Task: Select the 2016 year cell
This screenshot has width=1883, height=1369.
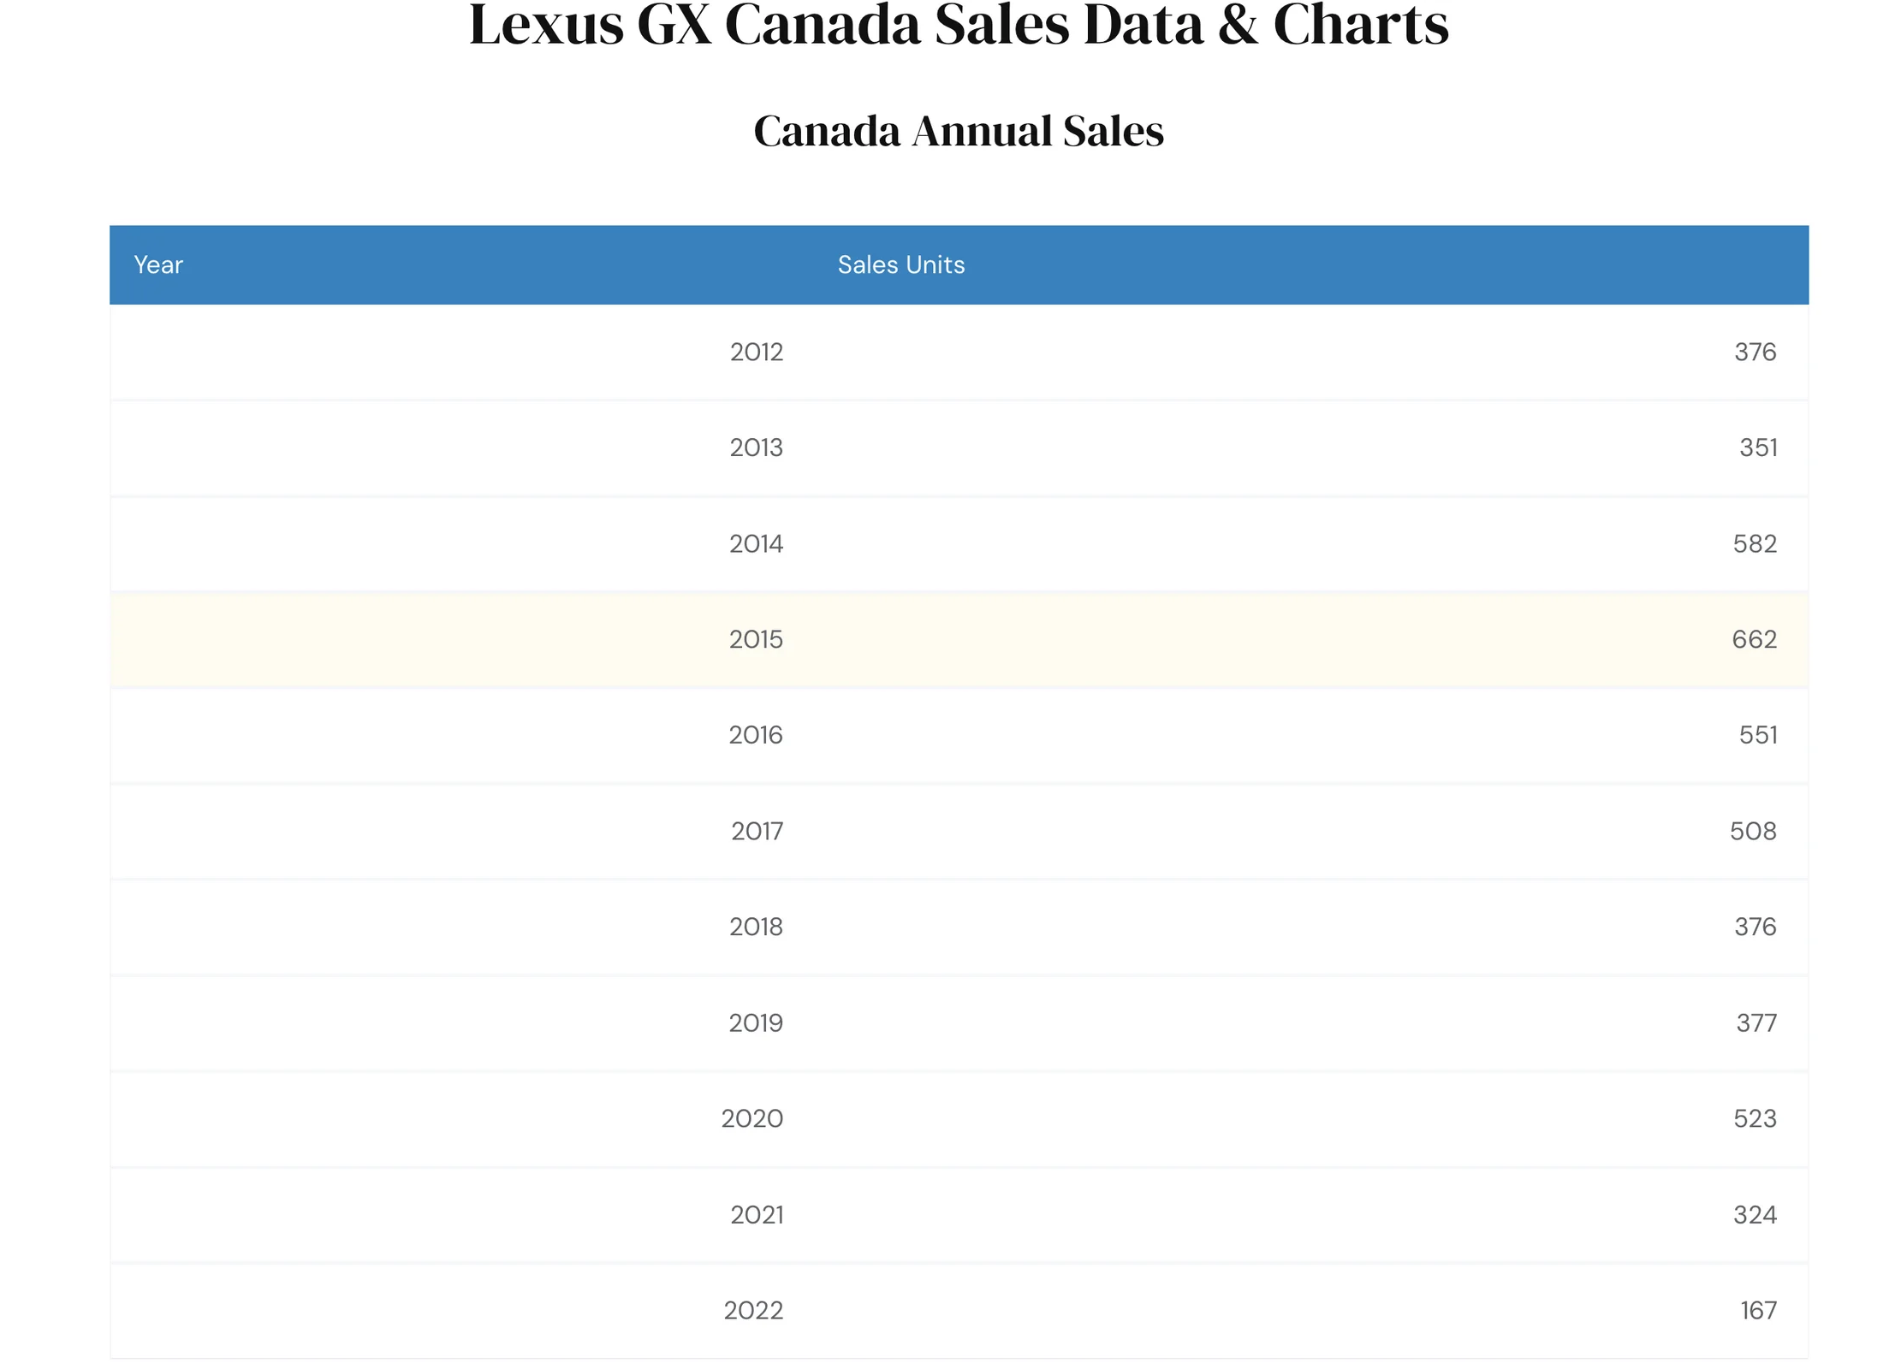Action: click(x=756, y=735)
